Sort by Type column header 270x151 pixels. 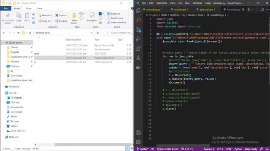coord(97,40)
